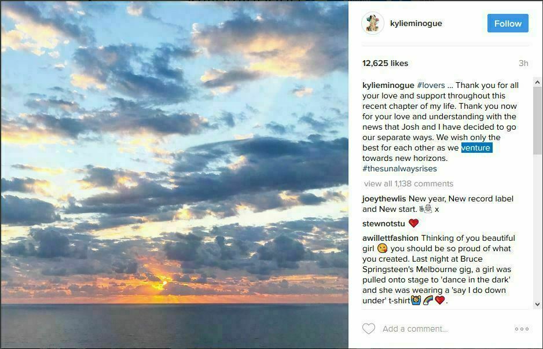Click the 3h post timestamp
Image resolution: width=543 pixels, height=349 pixels.
click(523, 63)
